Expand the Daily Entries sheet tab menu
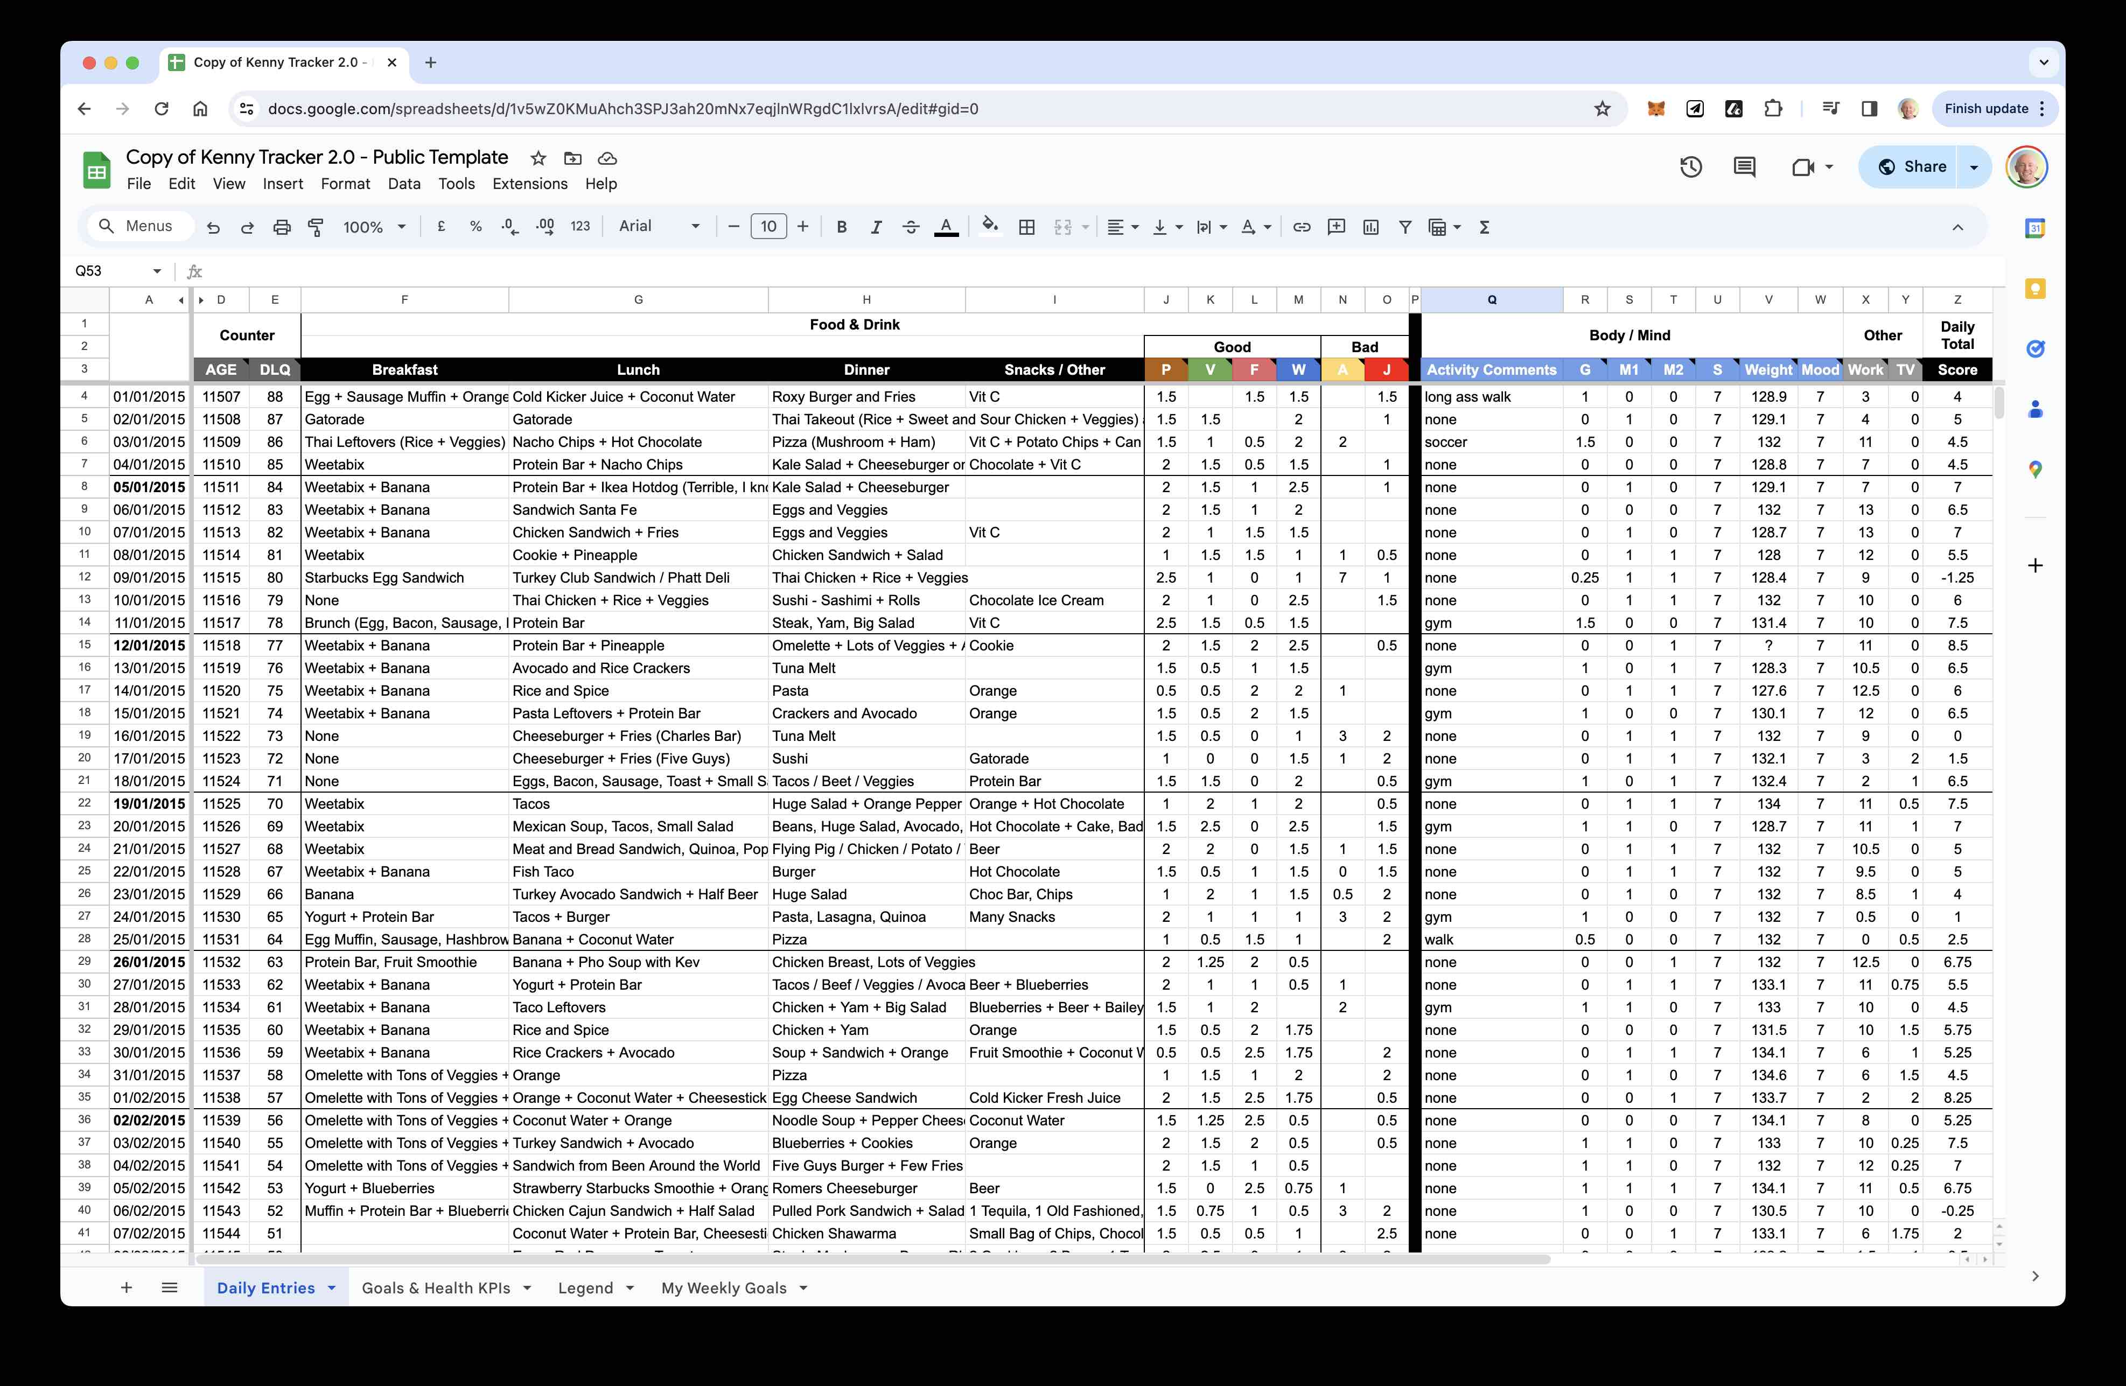Image resolution: width=2126 pixels, height=1386 pixels. pos(331,1287)
